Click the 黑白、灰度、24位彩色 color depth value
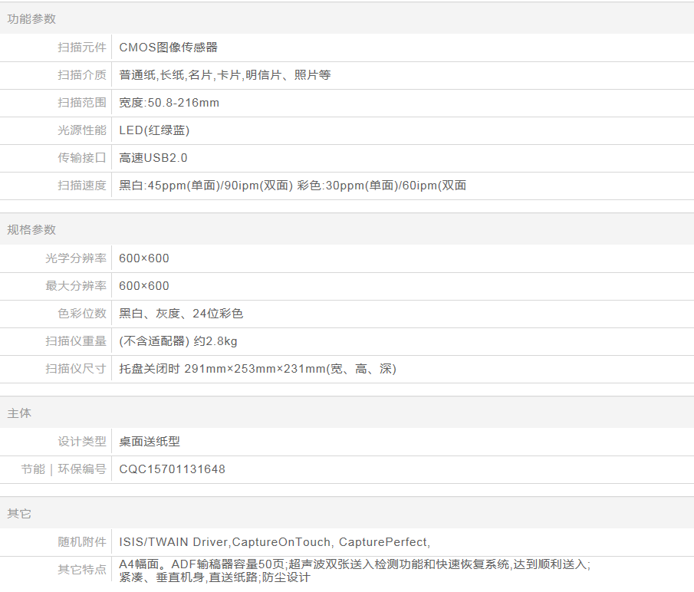The height and width of the screenshot is (592, 694). tap(181, 314)
